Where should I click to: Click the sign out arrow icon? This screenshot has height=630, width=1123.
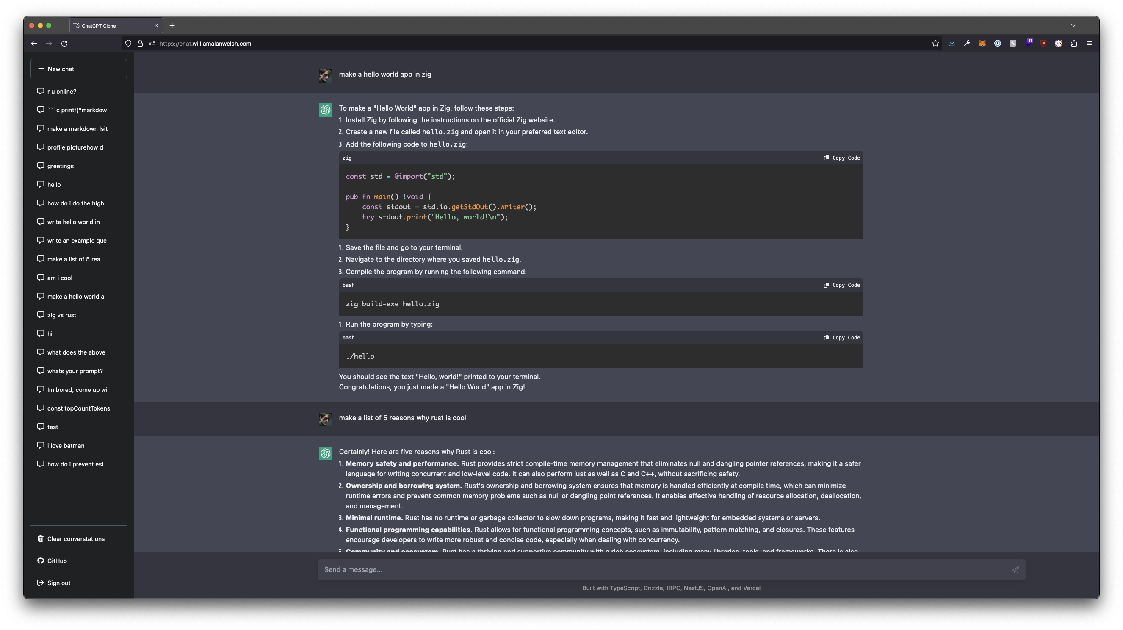click(41, 583)
